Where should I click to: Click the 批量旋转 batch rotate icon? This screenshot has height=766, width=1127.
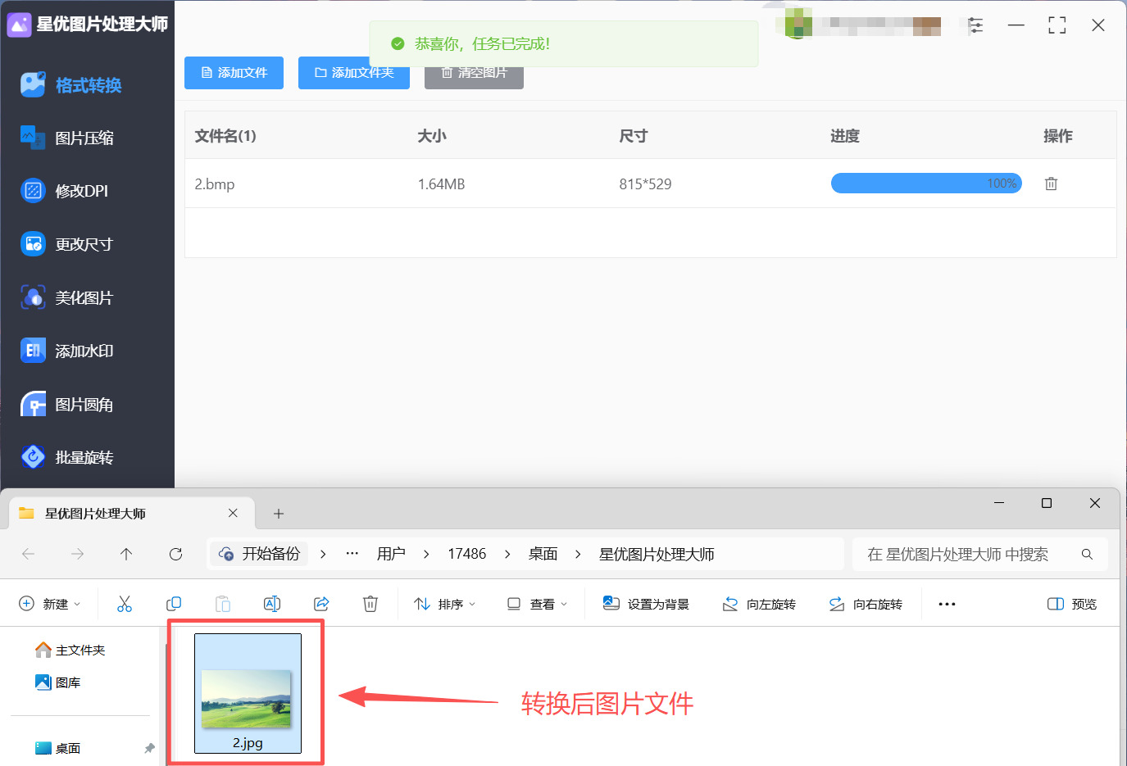[x=33, y=457]
